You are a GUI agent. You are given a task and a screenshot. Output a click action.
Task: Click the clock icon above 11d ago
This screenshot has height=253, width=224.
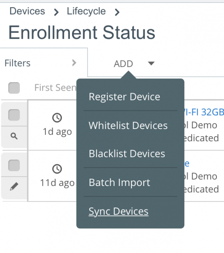(57, 169)
